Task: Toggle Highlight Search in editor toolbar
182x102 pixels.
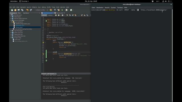Action: pos(75,15)
